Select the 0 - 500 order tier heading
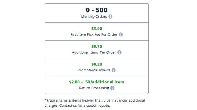This screenshot has height=110, width=197. [x=97, y=10]
